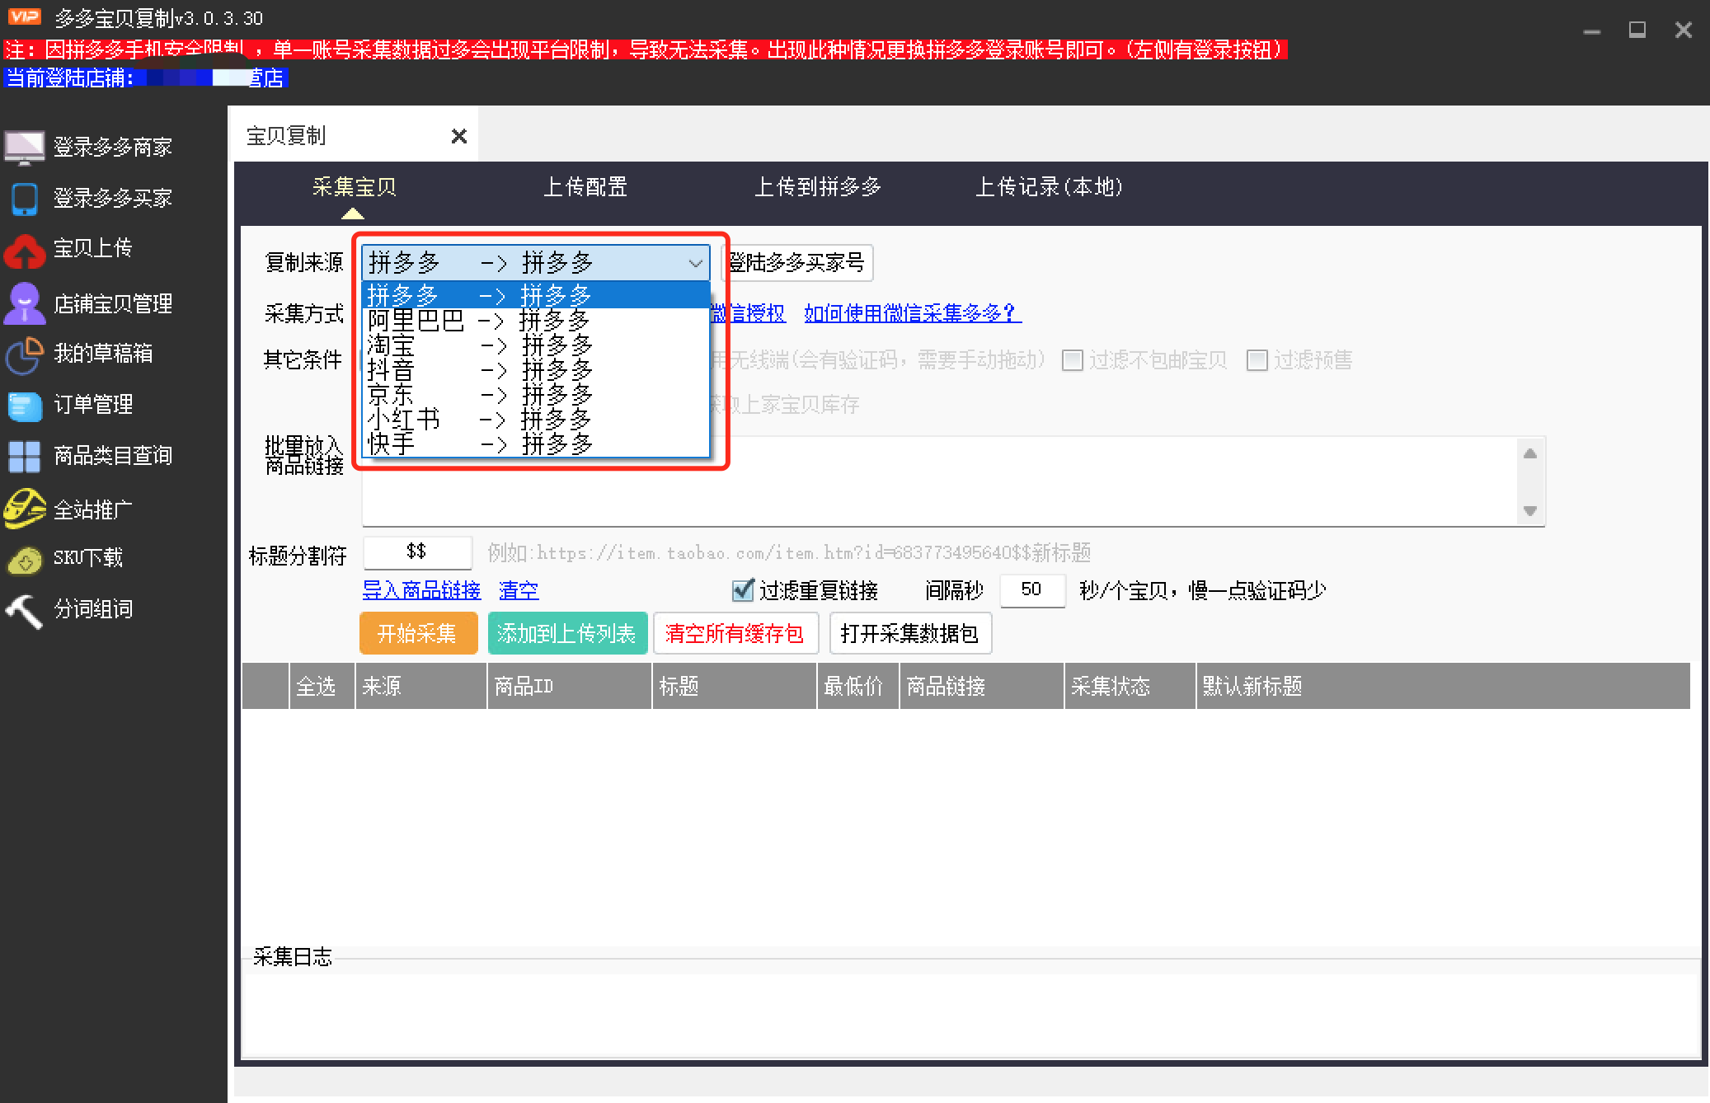This screenshot has width=1710, height=1103.
Task: Click the 登录多多商家 monitor icon
Action: point(24,148)
